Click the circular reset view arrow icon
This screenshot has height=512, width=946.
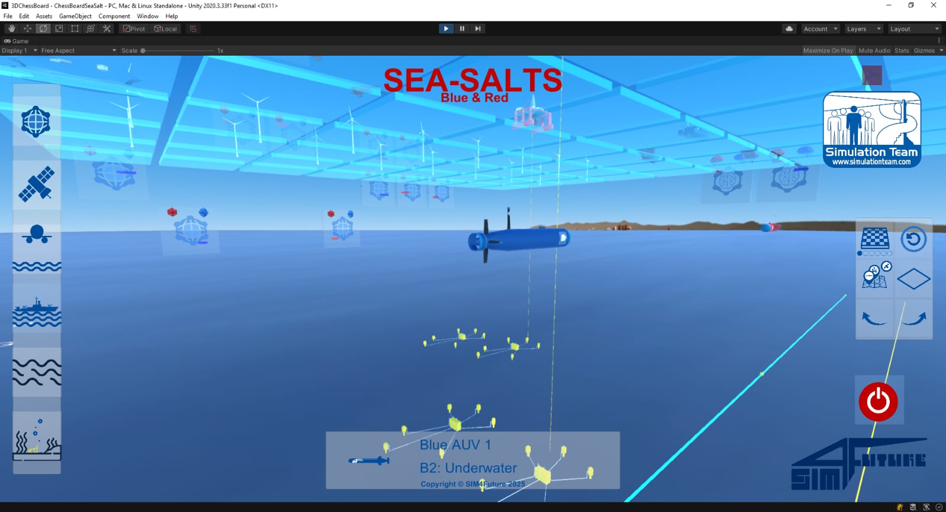pos(913,239)
